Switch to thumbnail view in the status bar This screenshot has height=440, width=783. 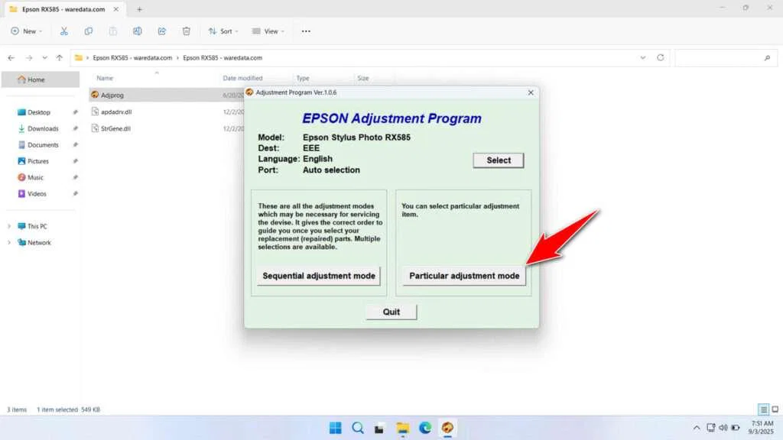pyautogui.click(x=774, y=409)
